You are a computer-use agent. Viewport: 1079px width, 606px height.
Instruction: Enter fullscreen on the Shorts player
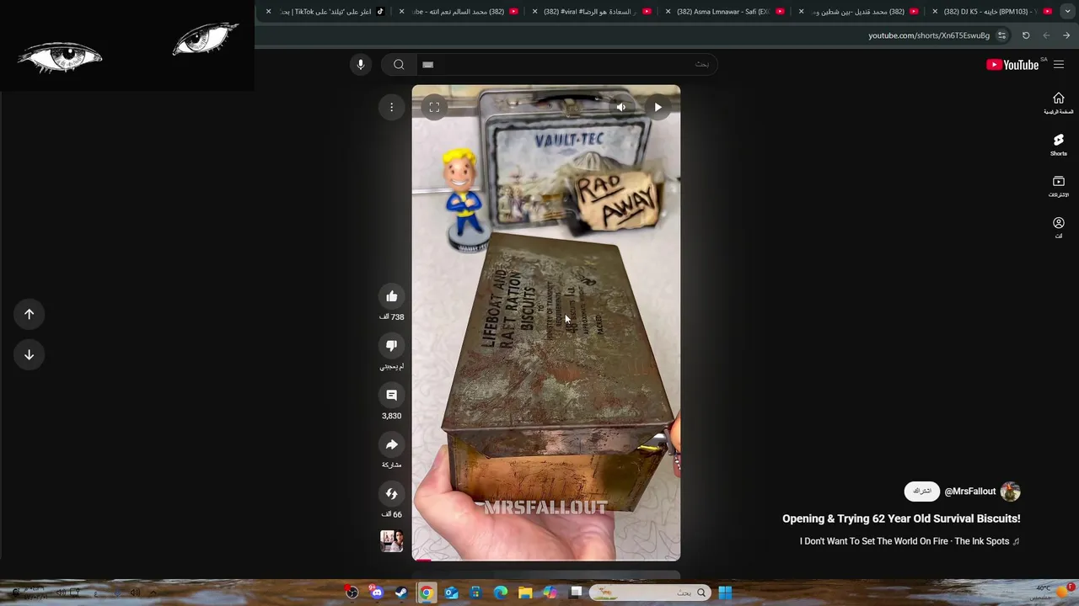(434, 107)
